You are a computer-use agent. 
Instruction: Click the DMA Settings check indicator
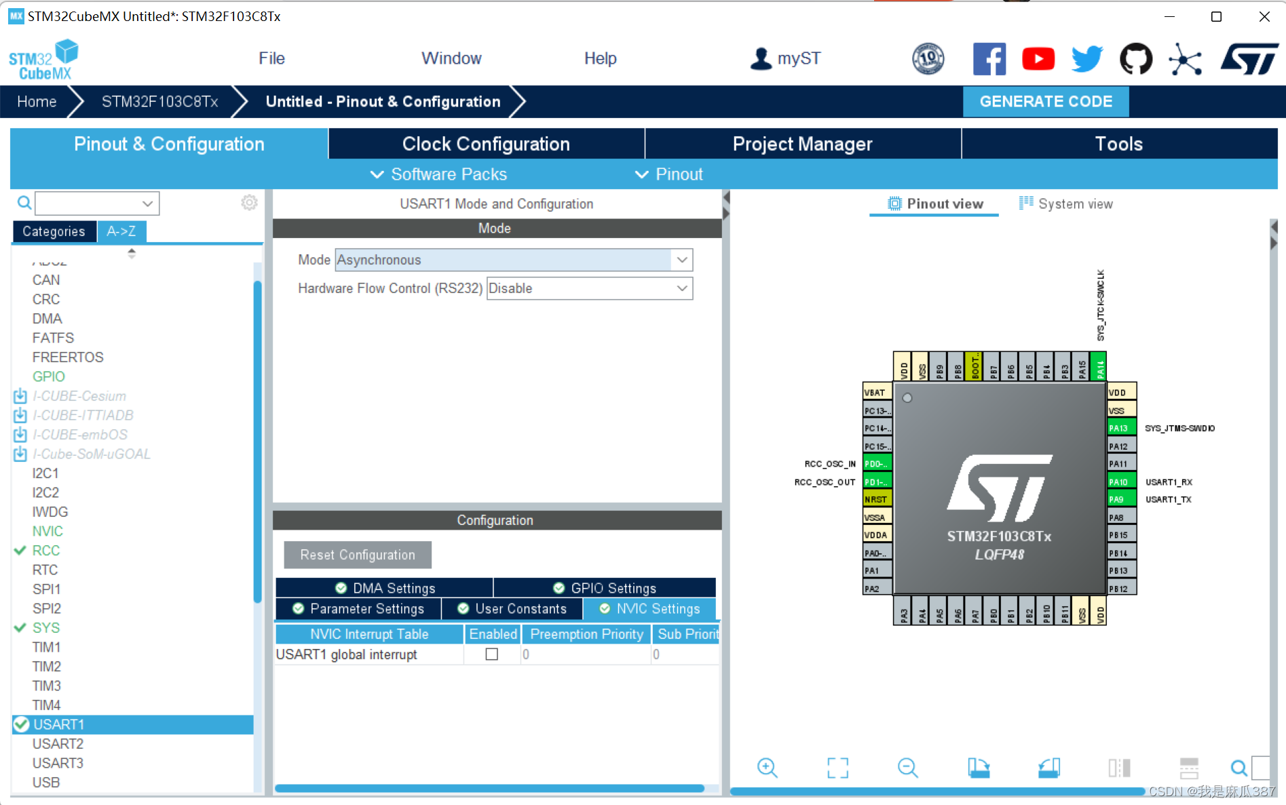point(340,587)
